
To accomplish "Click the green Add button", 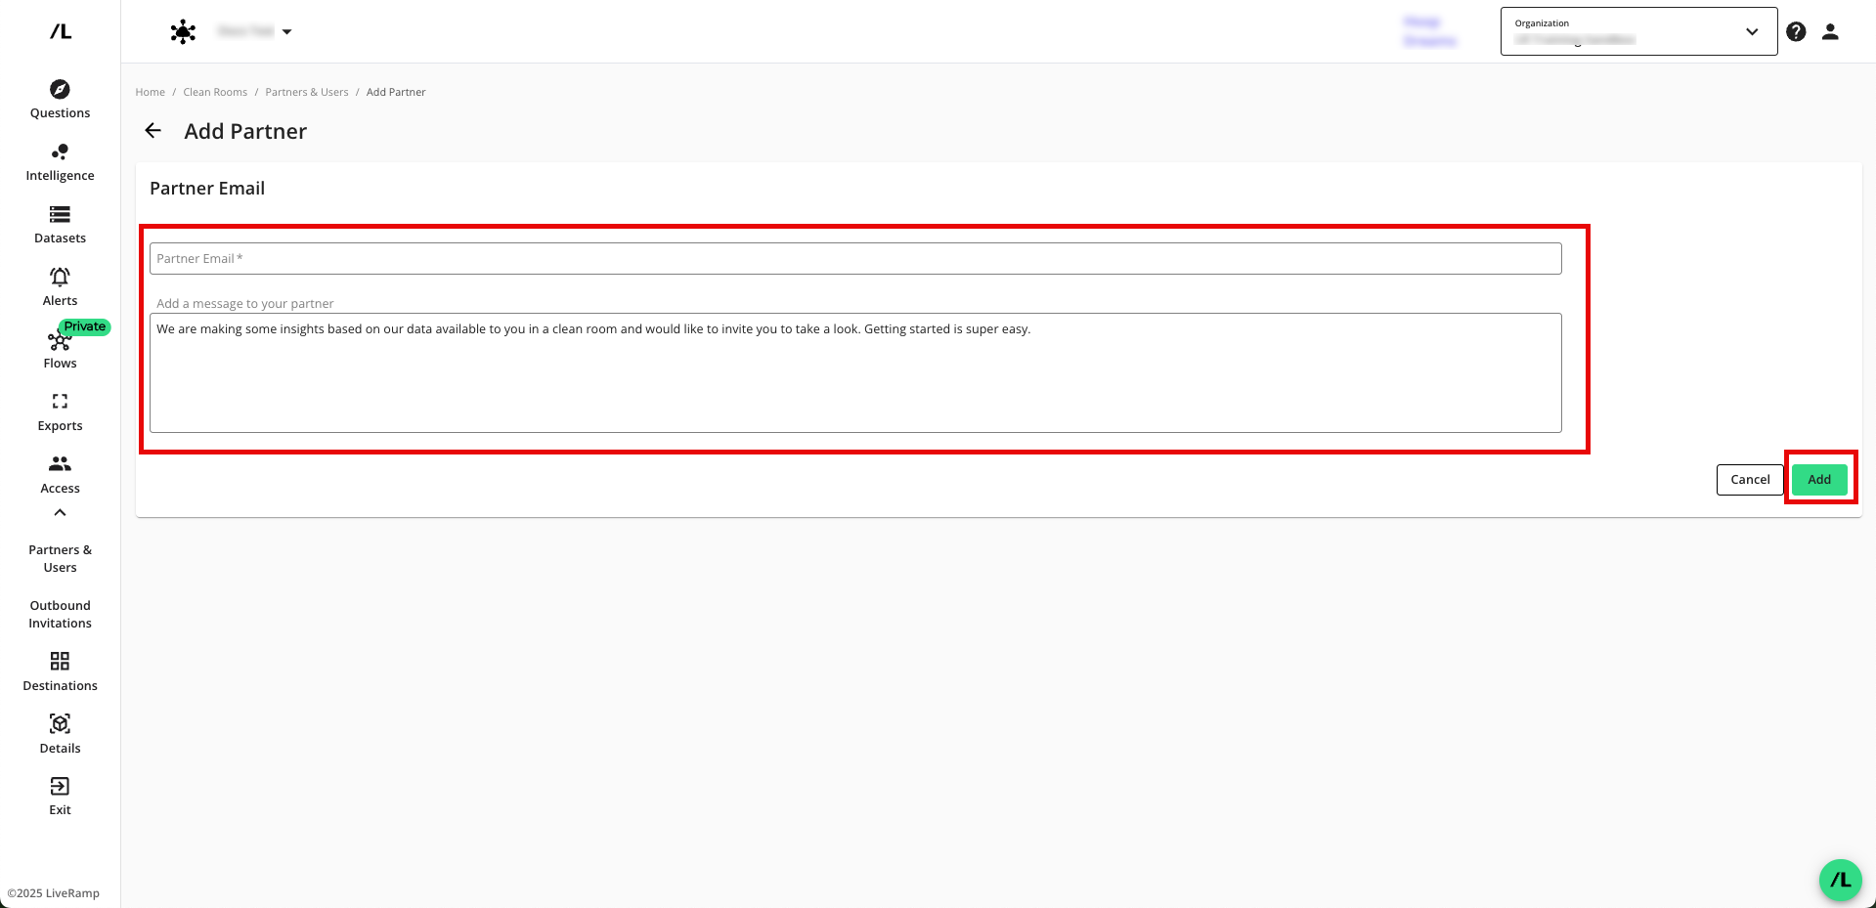I will 1818,480.
